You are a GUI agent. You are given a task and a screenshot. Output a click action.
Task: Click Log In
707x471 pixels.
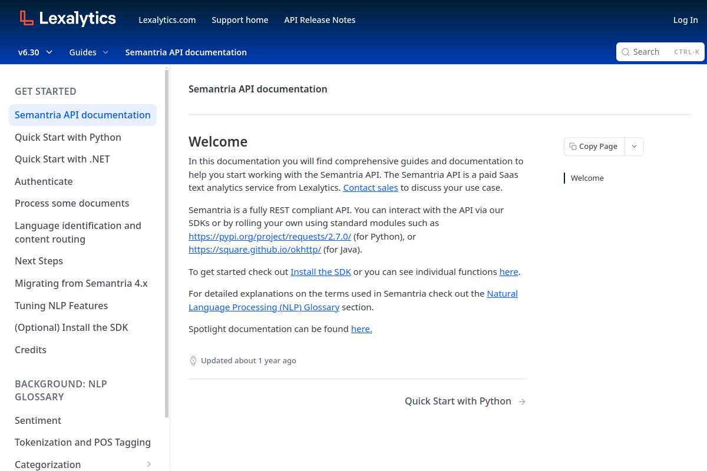[685, 20]
